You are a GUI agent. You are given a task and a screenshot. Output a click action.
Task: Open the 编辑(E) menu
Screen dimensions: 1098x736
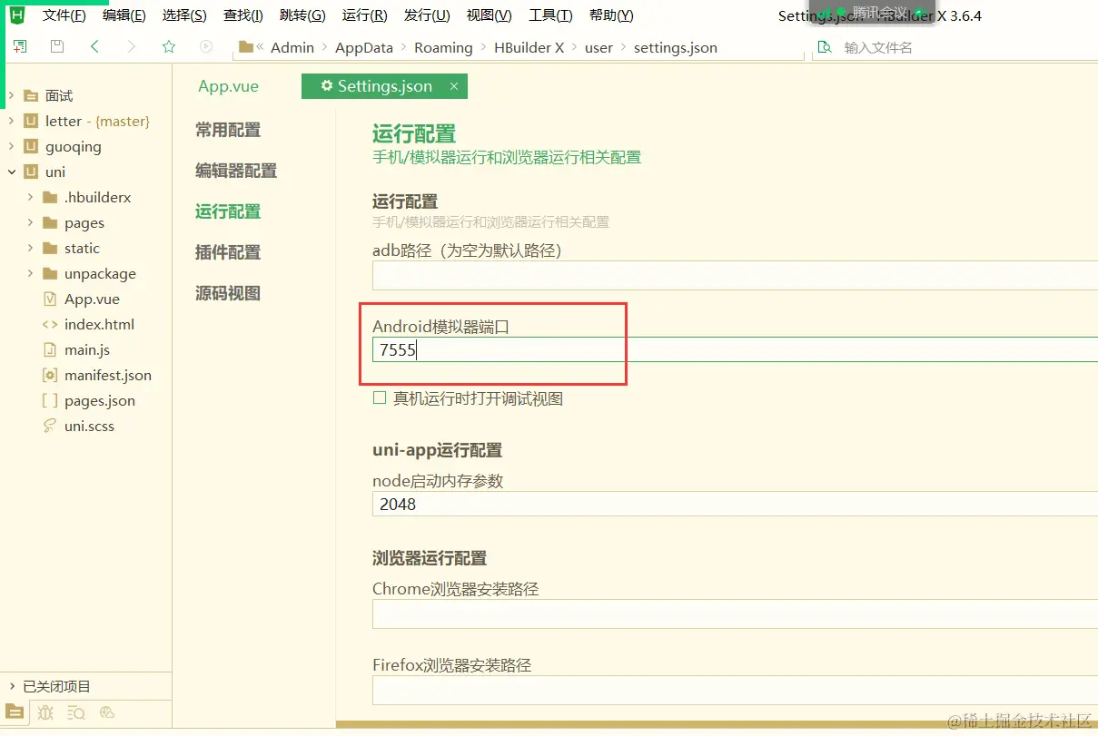point(124,15)
